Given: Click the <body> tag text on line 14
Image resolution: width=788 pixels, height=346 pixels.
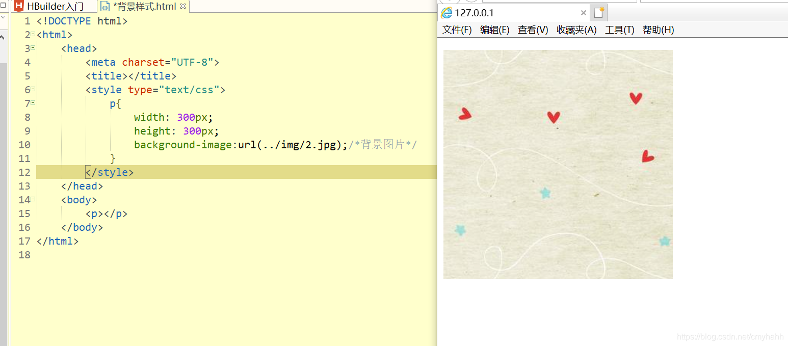Looking at the screenshot, I should pos(79,200).
